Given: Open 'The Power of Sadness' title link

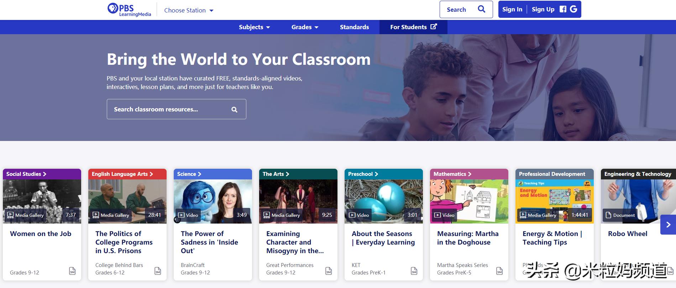Looking at the screenshot, I should pyautogui.click(x=209, y=242).
